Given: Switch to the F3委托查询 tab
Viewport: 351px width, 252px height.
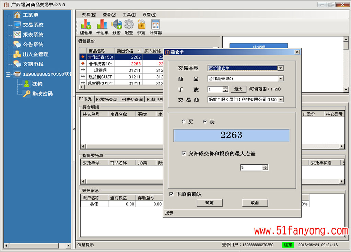Looking at the screenshot, I should (x=106, y=99).
